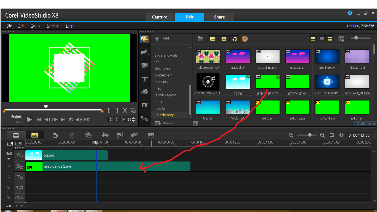Open the Title (T) library
The height and width of the screenshot is (212, 377).
click(145, 79)
